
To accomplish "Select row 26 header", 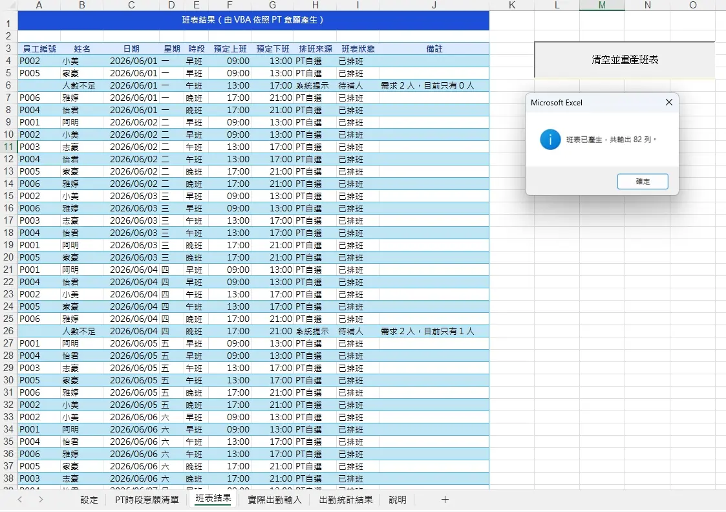I will (9, 331).
